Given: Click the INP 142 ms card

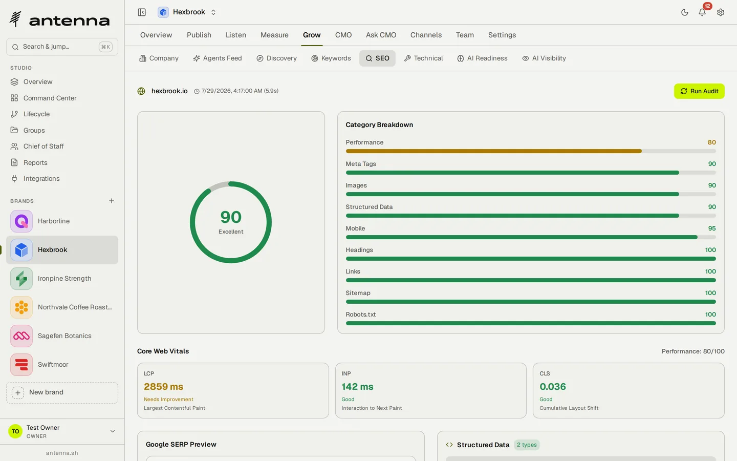Looking at the screenshot, I should [x=430, y=391].
